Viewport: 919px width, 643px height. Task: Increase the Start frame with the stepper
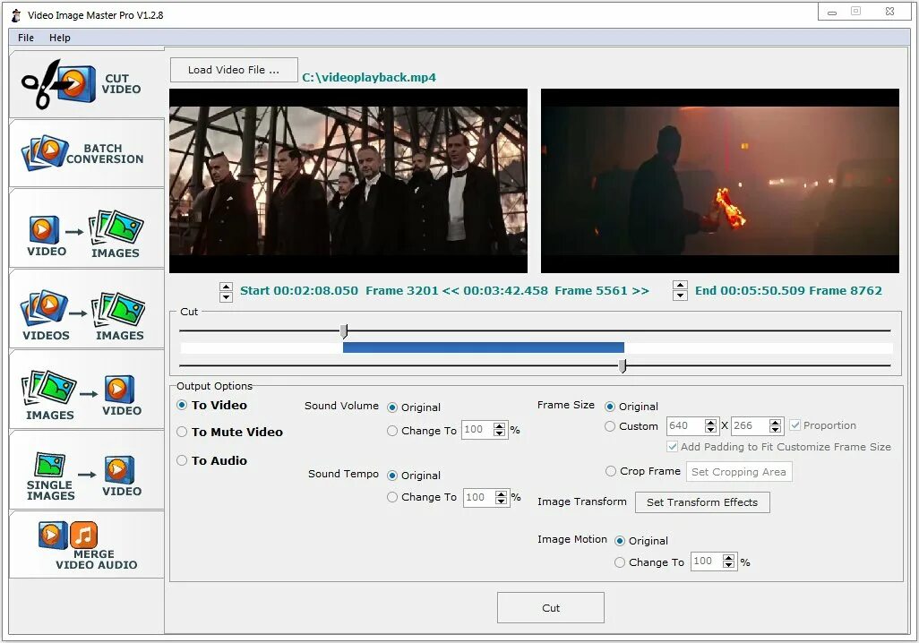coord(224,286)
